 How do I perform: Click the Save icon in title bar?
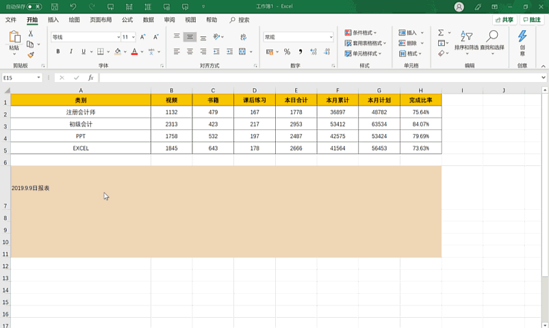pos(54,7)
